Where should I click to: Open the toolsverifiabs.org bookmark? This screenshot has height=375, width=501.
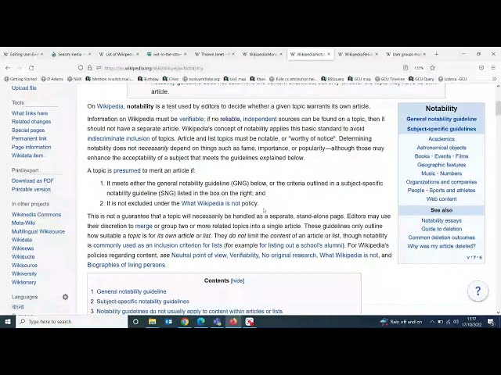tap(201, 79)
